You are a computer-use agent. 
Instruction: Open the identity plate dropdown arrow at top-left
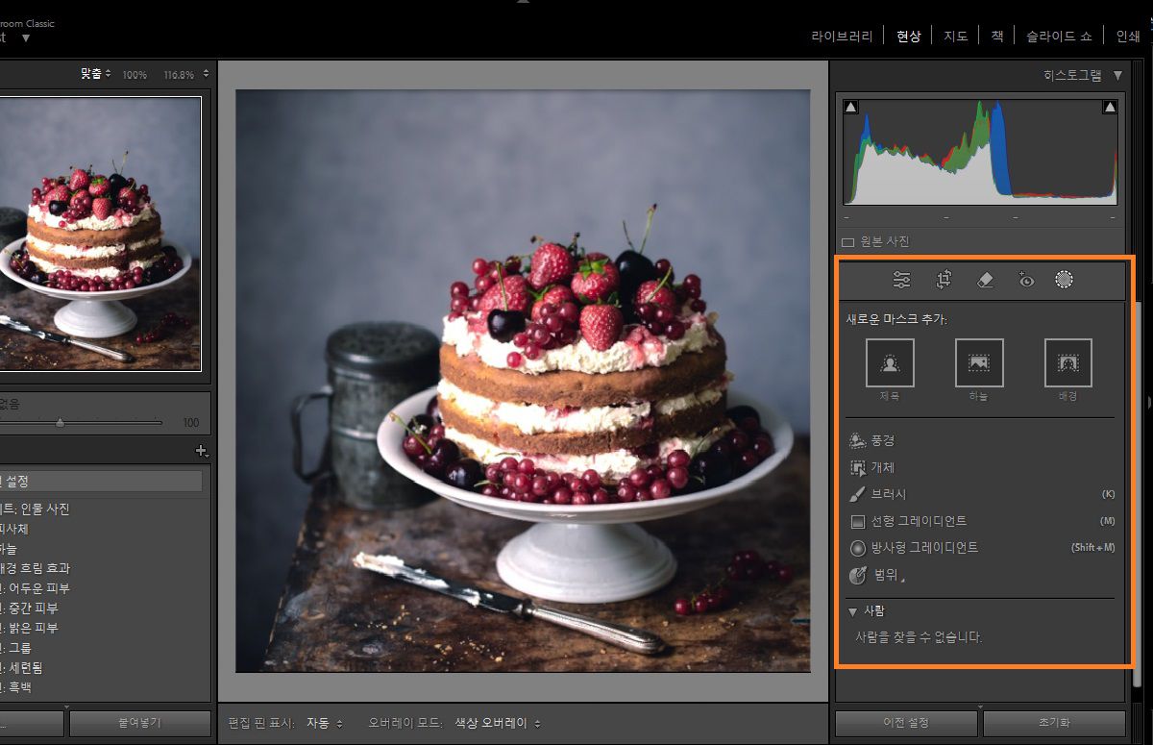26,37
